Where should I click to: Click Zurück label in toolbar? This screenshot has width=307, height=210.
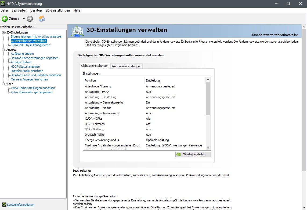pyautogui.click(x=14, y=19)
